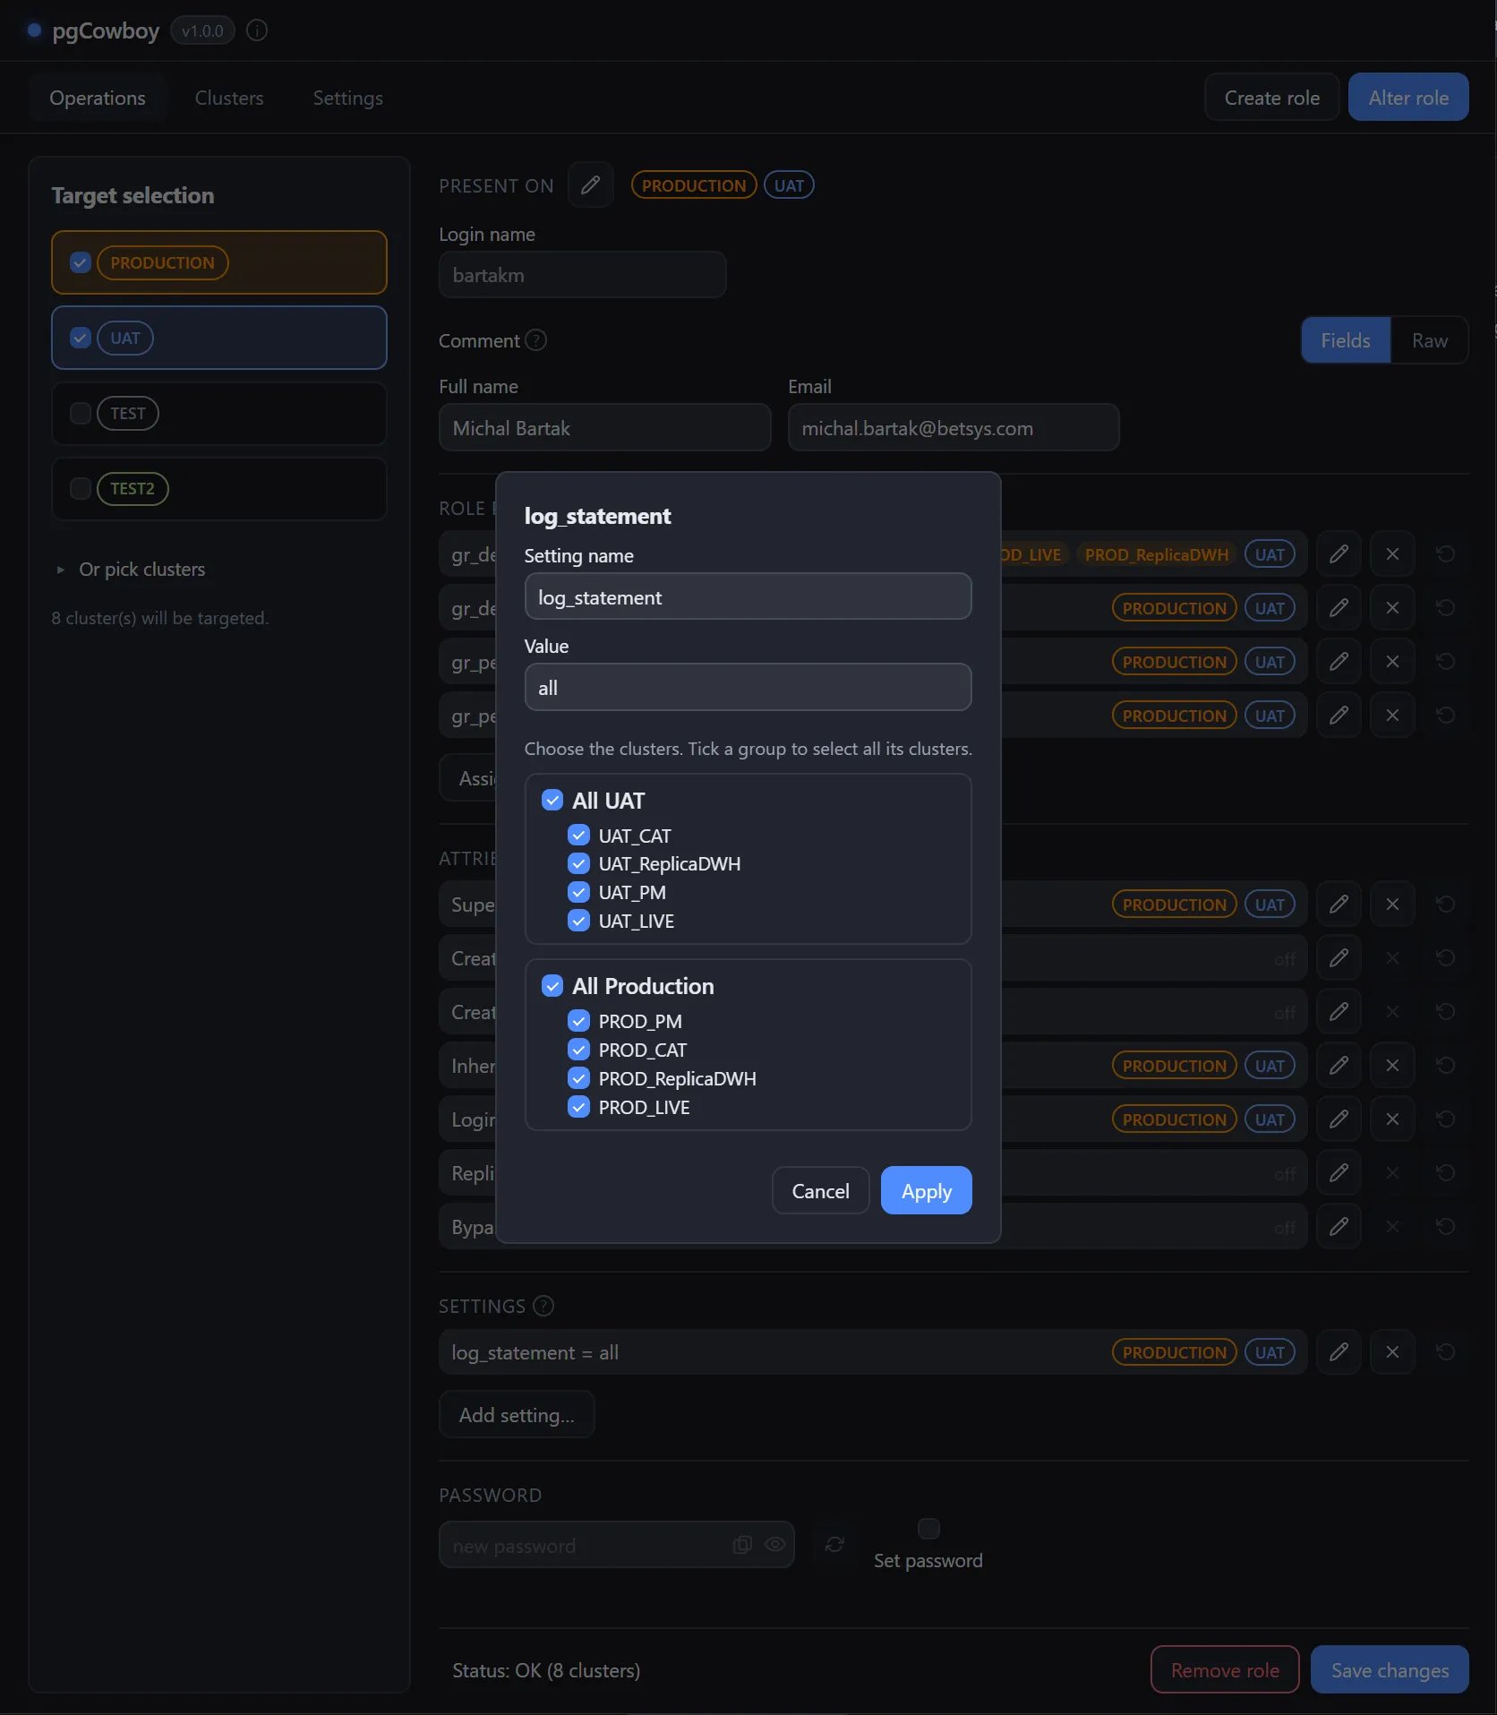
Task: Click the edit pencil on PROD_ReplicaDWH role row
Action: pyautogui.click(x=1339, y=554)
